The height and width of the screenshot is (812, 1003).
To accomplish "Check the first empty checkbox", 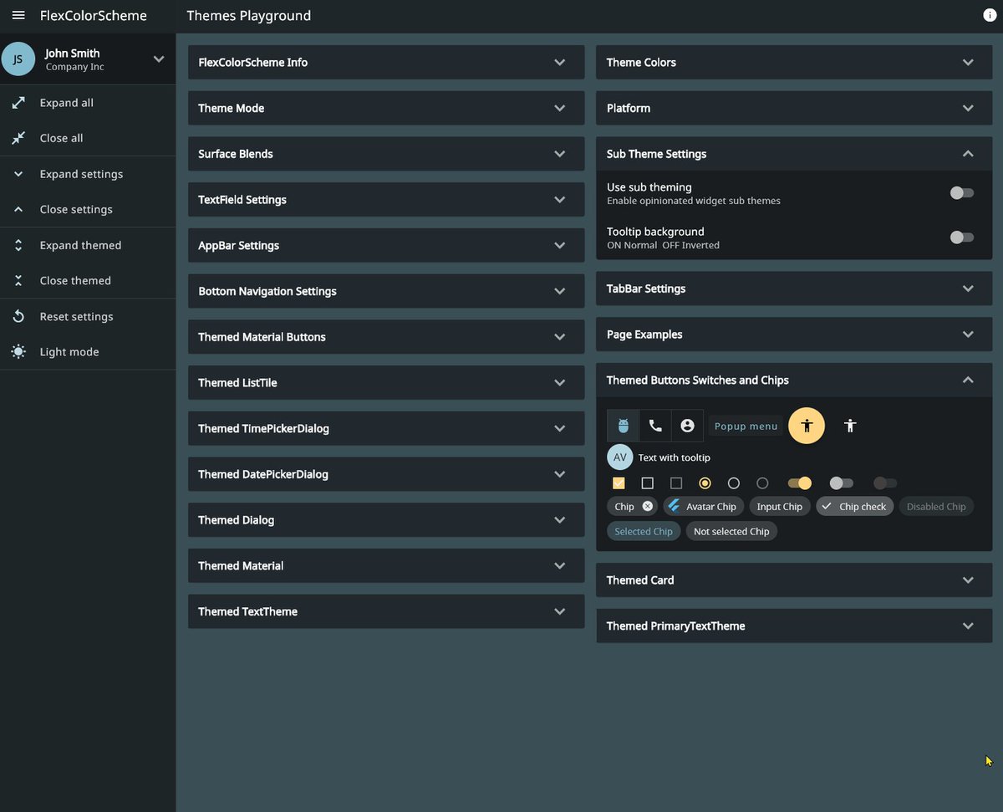I will click(x=648, y=483).
